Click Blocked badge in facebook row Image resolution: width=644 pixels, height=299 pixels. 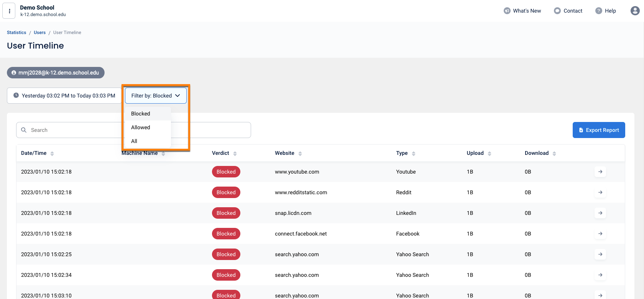pos(226,234)
